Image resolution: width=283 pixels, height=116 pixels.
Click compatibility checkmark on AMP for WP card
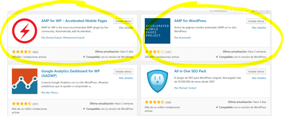pyautogui.click(x=84, y=57)
